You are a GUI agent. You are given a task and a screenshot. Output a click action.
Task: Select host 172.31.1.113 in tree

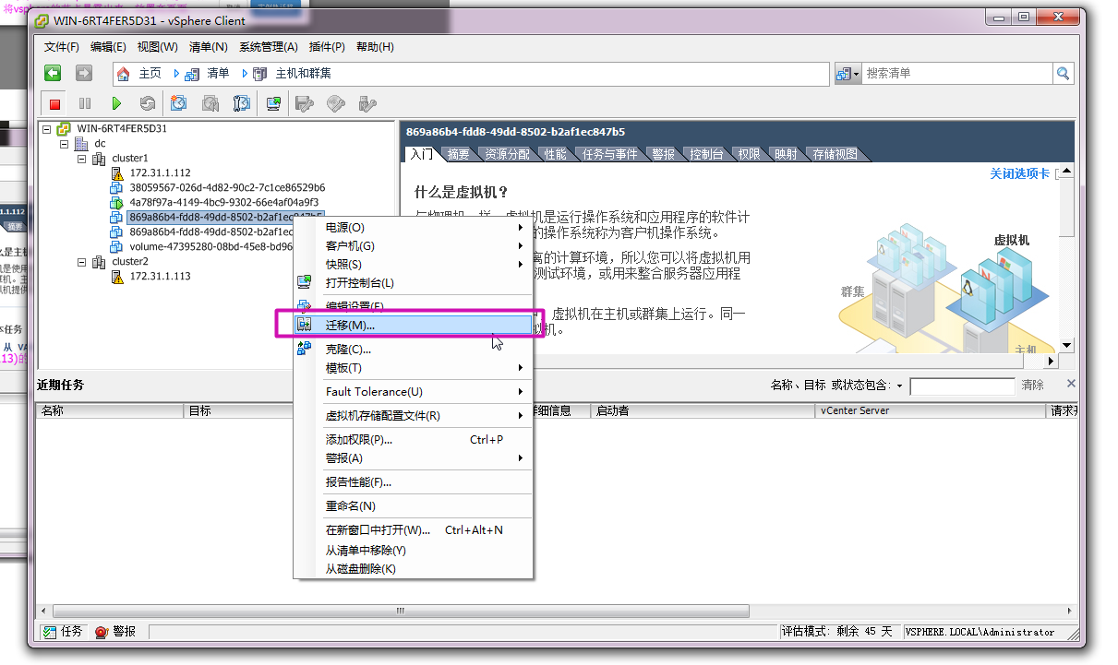coord(160,277)
